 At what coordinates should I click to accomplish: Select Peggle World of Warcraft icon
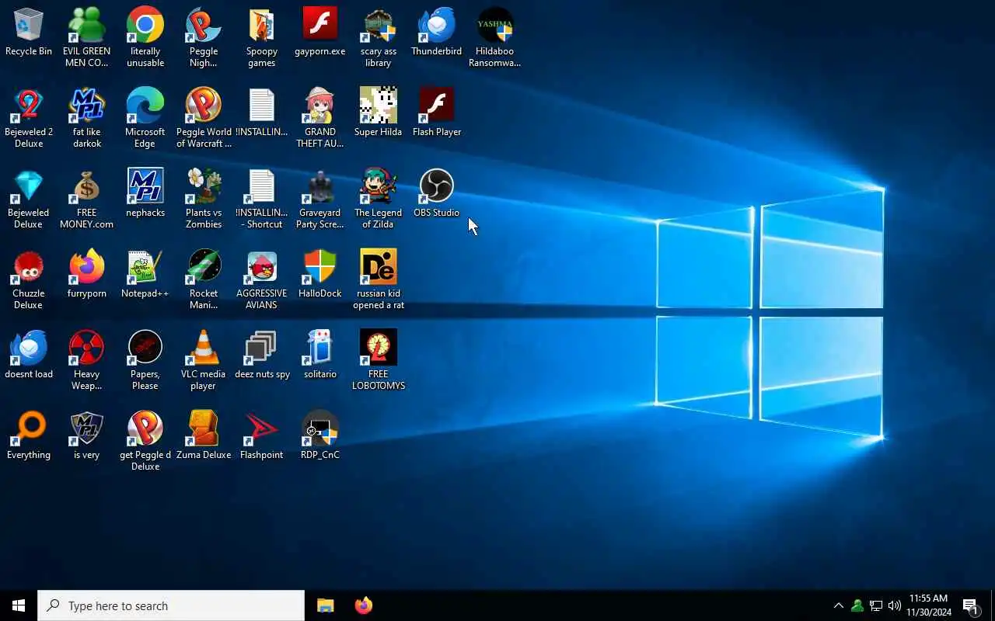[204, 118]
